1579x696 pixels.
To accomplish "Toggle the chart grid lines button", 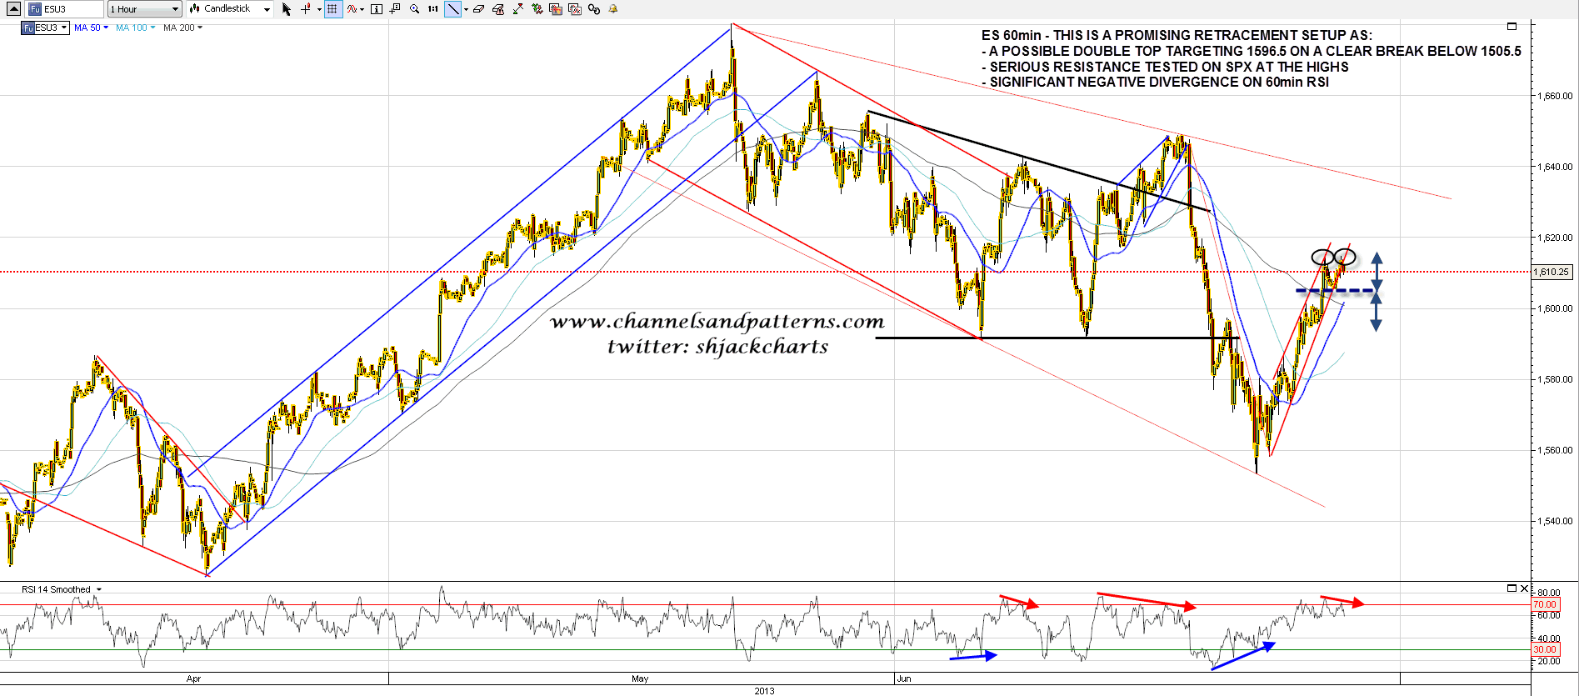I will click(332, 9).
